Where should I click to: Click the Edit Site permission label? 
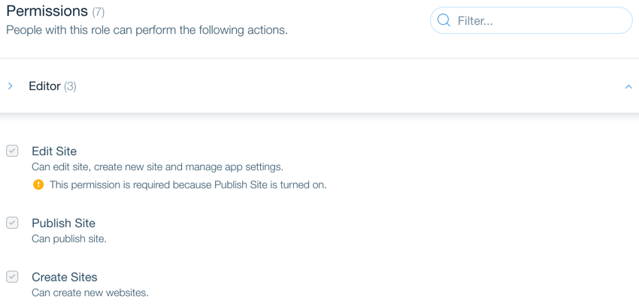pos(54,151)
